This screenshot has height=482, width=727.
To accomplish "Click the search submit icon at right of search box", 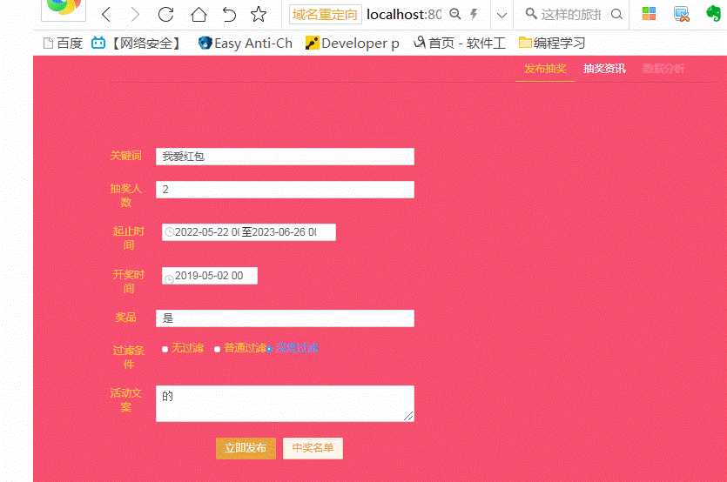I will [616, 14].
